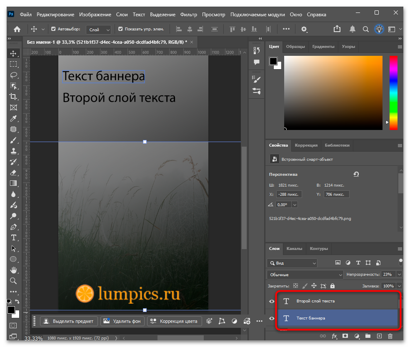Select the Gradient tool
Image resolution: width=410 pixels, height=347 pixels.
coord(14,183)
